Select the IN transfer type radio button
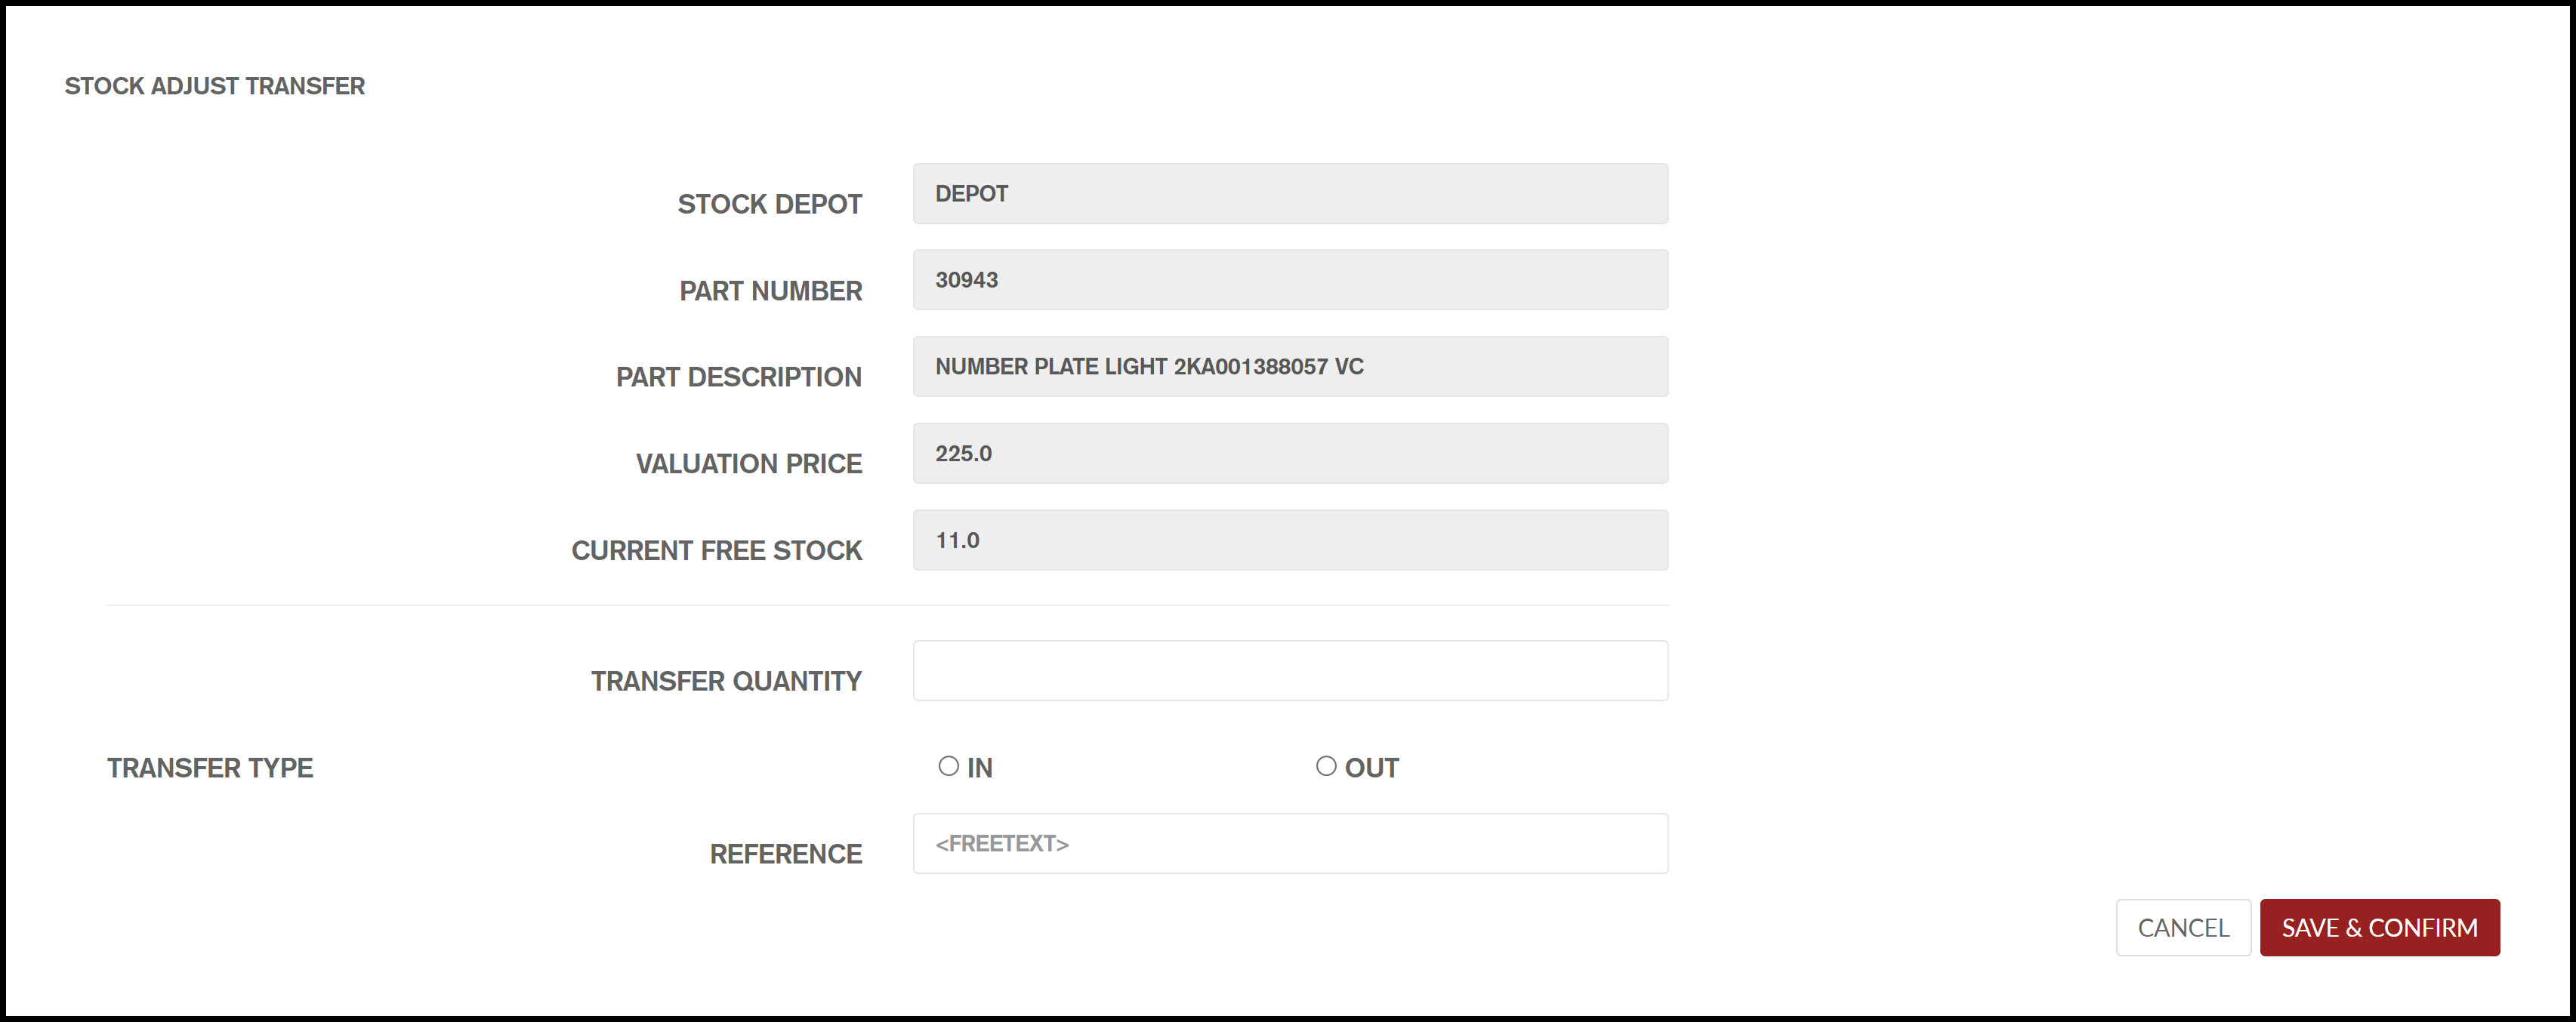The width and height of the screenshot is (2576, 1022). click(x=948, y=766)
